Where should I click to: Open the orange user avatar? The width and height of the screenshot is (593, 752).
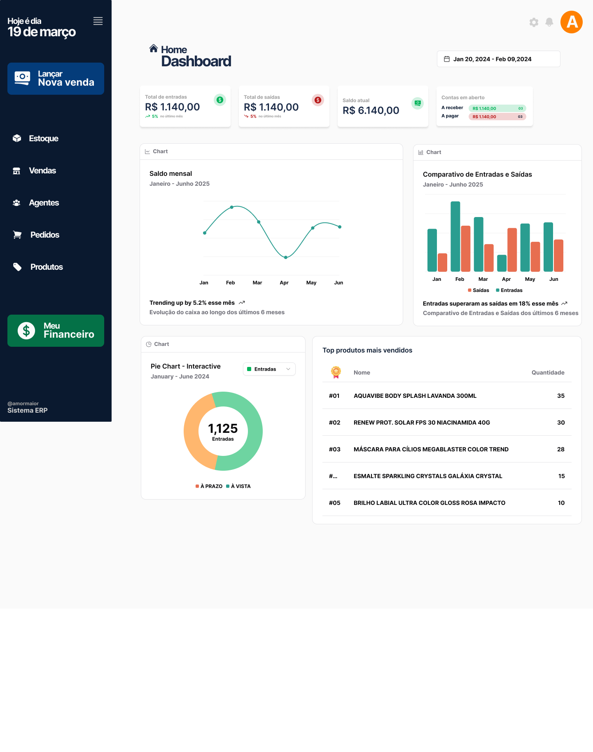pos(571,22)
